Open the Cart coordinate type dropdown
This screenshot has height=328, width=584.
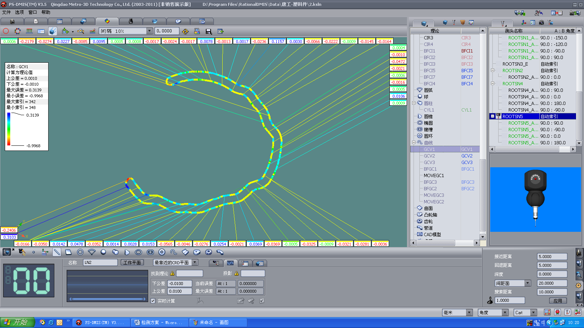coord(534,313)
